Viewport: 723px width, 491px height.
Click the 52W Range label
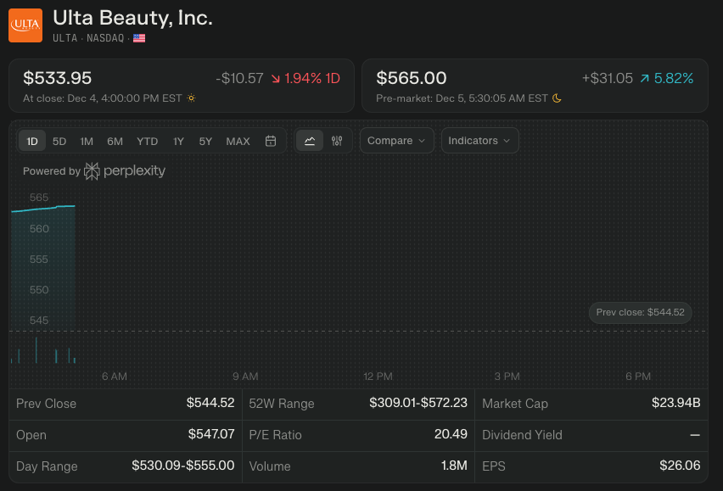(282, 404)
